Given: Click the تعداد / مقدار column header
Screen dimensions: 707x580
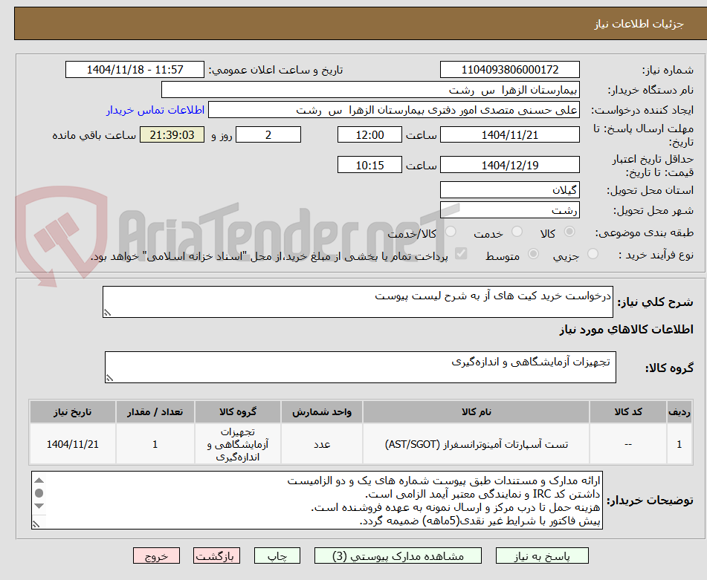Looking at the screenshot, I should [155, 412].
